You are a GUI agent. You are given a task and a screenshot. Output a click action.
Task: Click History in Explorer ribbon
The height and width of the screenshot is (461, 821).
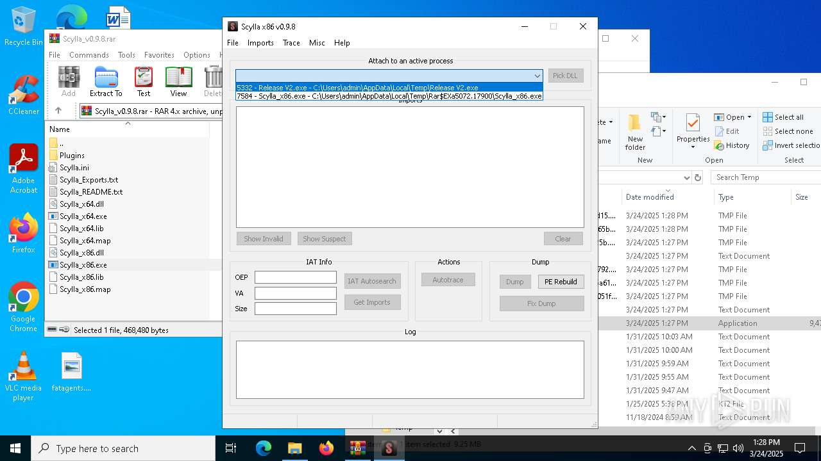point(732,145)
